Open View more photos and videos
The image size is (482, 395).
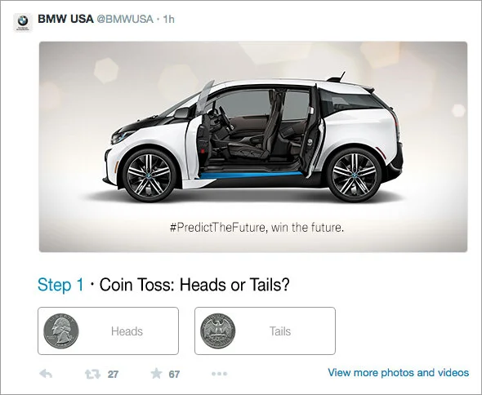coord(399,373)
